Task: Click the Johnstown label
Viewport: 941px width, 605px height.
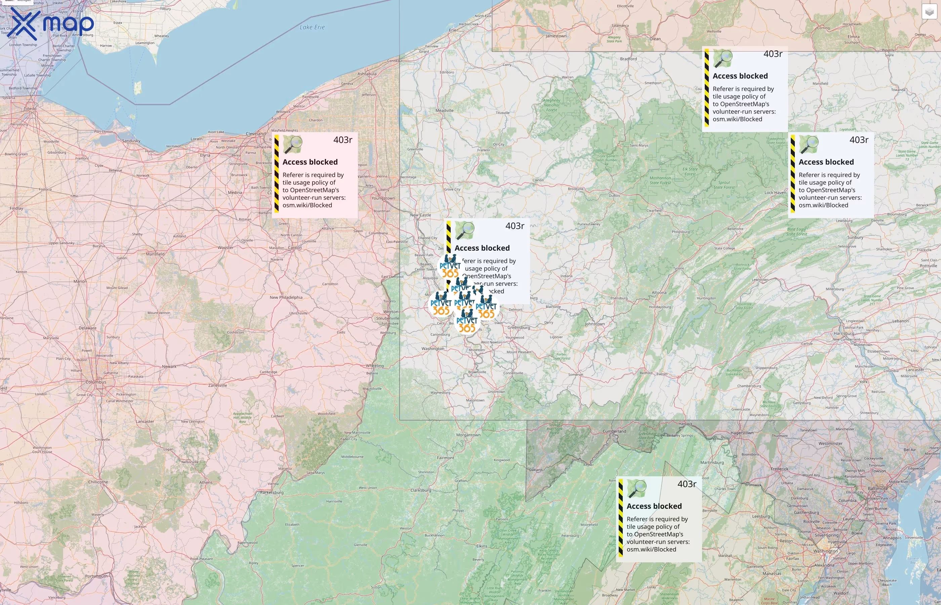Action: click(595, 324)
